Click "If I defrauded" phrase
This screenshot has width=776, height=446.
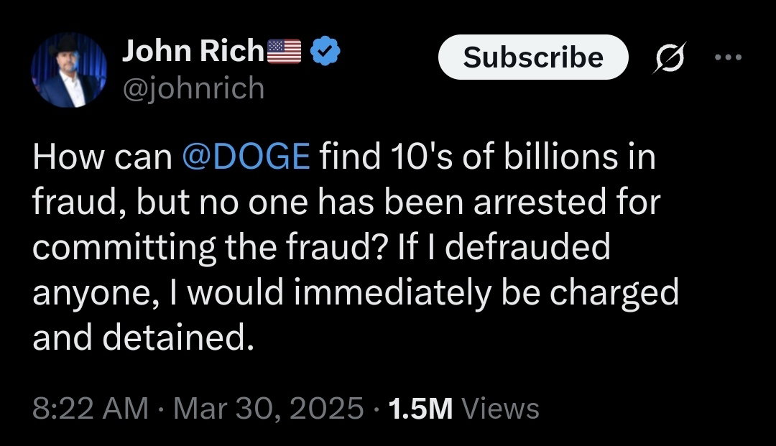click(x=503, y=248)
